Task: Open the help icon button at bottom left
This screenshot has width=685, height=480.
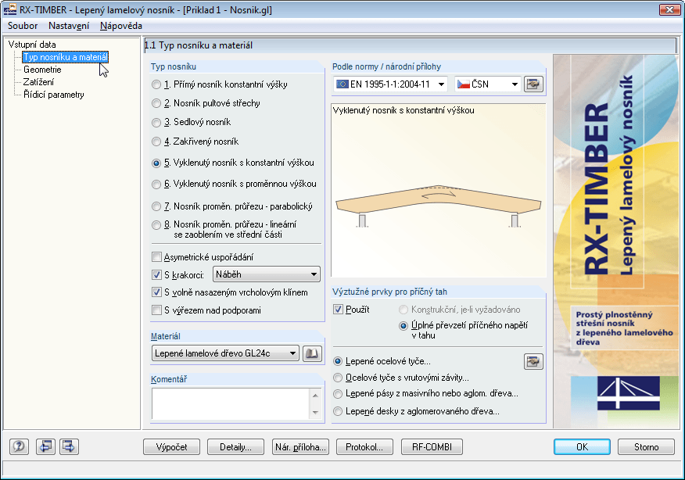Action: (x=19, y=447)
